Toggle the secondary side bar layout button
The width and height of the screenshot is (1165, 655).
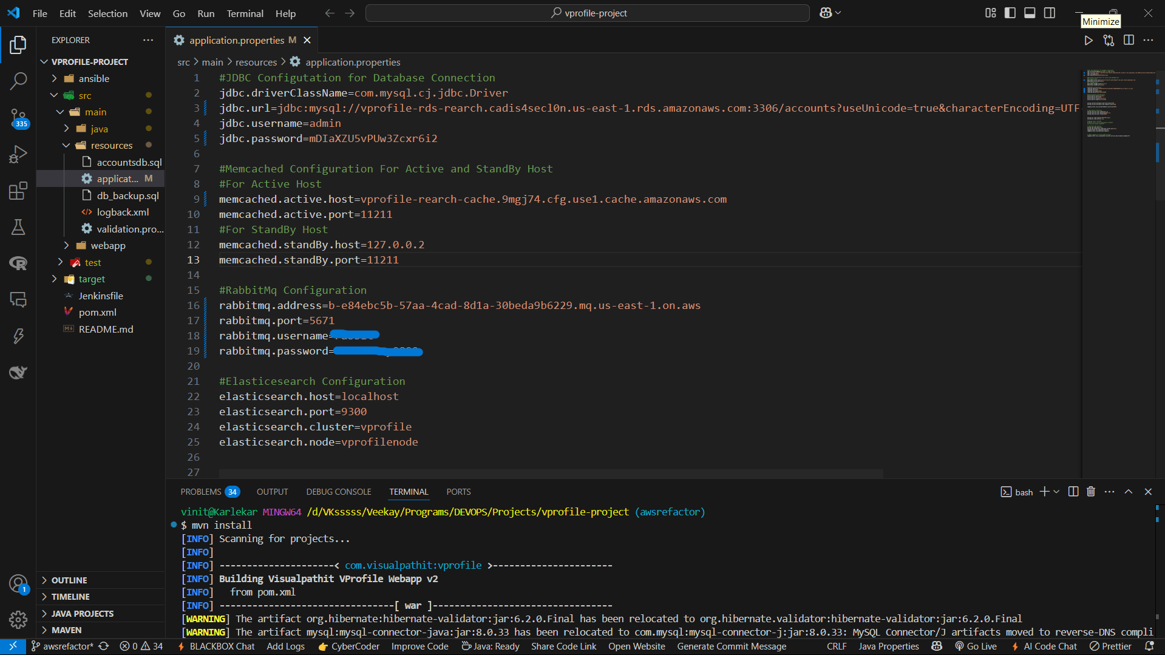click(x=1050, y=13)
